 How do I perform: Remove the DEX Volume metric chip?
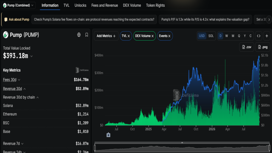(153, 36)
